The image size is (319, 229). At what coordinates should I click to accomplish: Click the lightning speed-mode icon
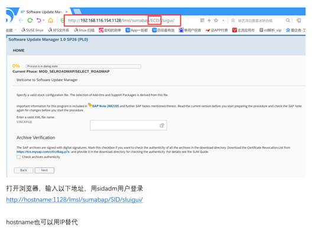[x=209, y=20]
